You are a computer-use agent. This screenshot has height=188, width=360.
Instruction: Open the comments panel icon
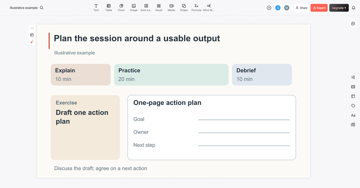(353, 23)
